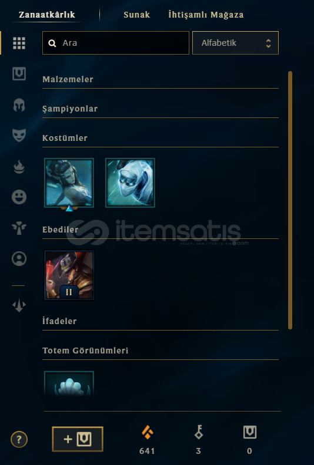Expand the Şampiyonlar section
The image size is (314, 465).
click(x=161, y=109)
